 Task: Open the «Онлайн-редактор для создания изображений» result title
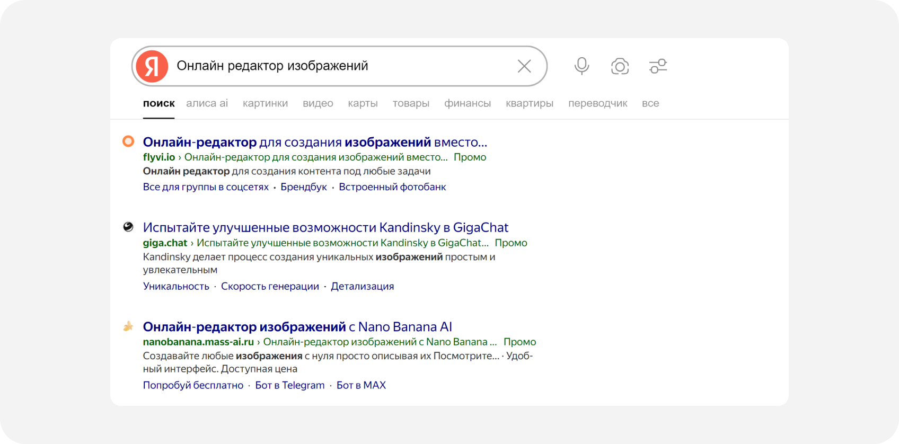pyautogui.click(x=315, y=142)
